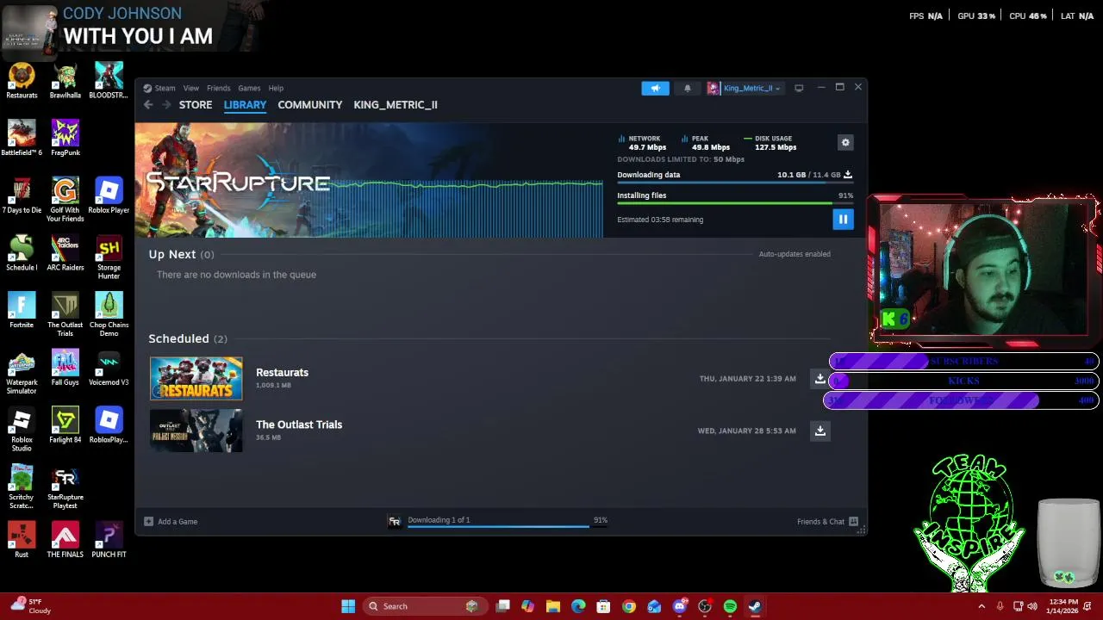Select Voicemod V3 desktop icon
The image size is (1103, 620).
[109, 369]
